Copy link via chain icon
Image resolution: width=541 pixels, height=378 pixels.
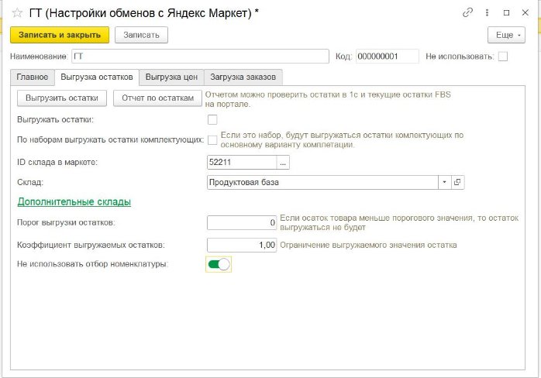(467, 12)
